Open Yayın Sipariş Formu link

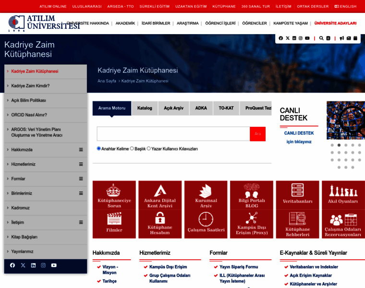tap(239, 267)
